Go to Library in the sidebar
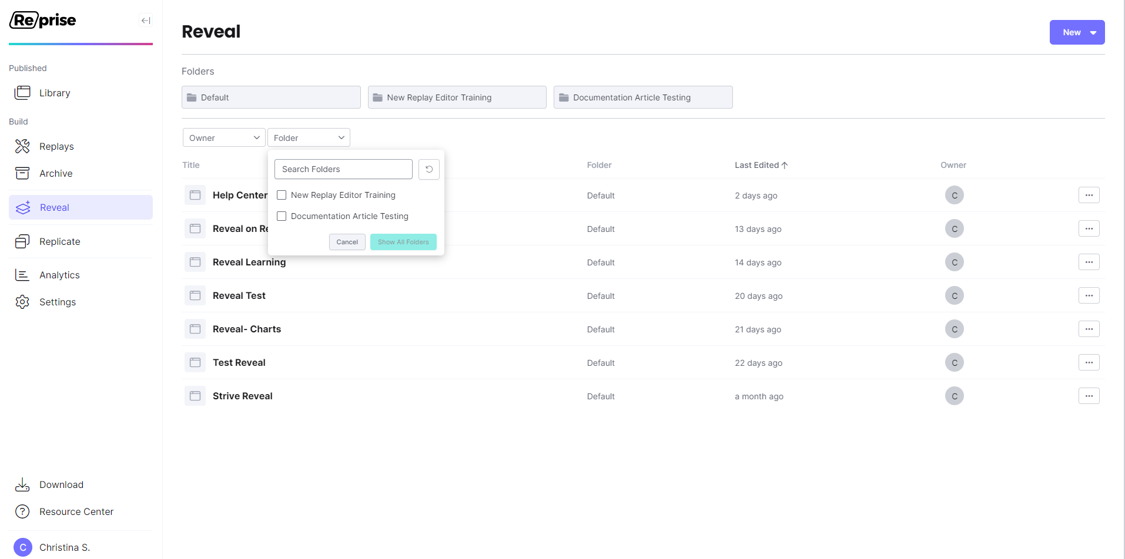This screenshot has width=1125, height=559. coord(55,93)
